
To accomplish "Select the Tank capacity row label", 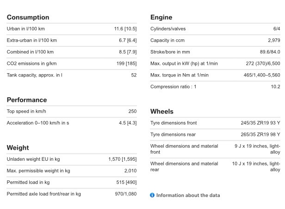I will coord(35,75).
